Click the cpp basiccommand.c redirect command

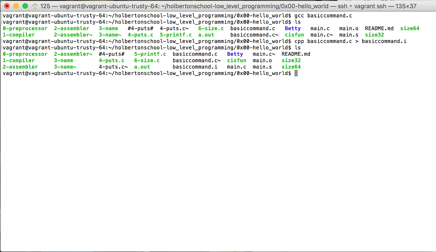tap(351, 41)
